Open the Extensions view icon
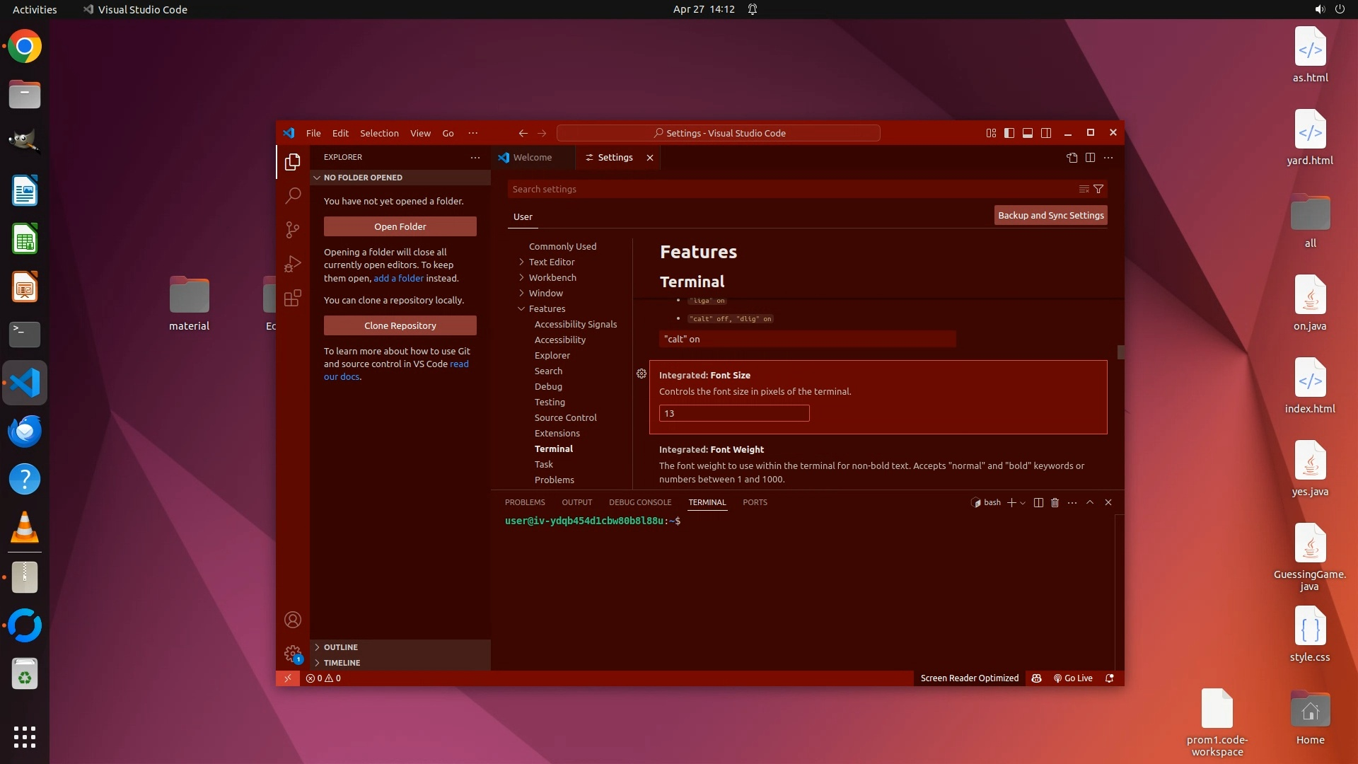1358x764 pixels. (x=293, y=298)
